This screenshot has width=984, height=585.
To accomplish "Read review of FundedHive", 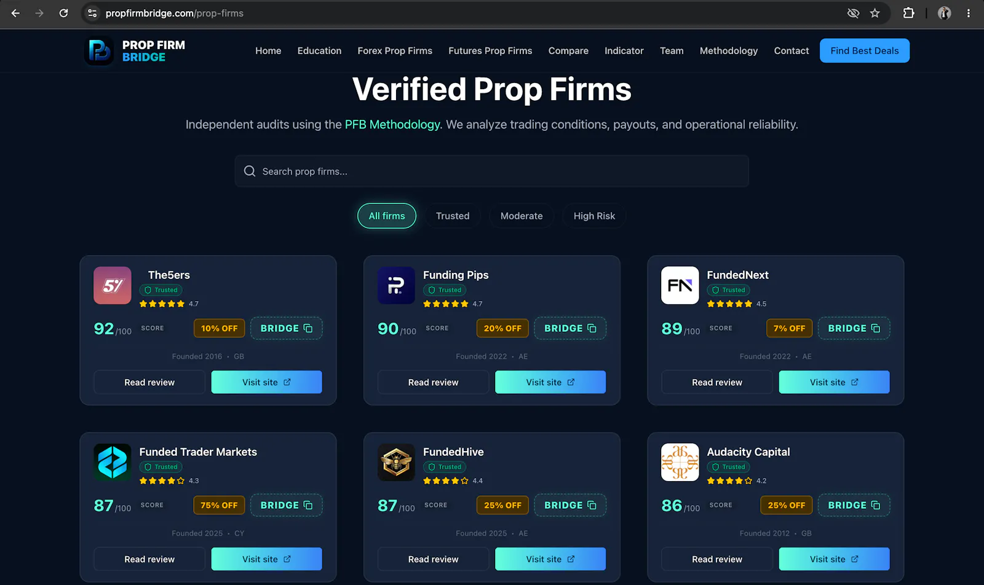I will tap(434, 559).
